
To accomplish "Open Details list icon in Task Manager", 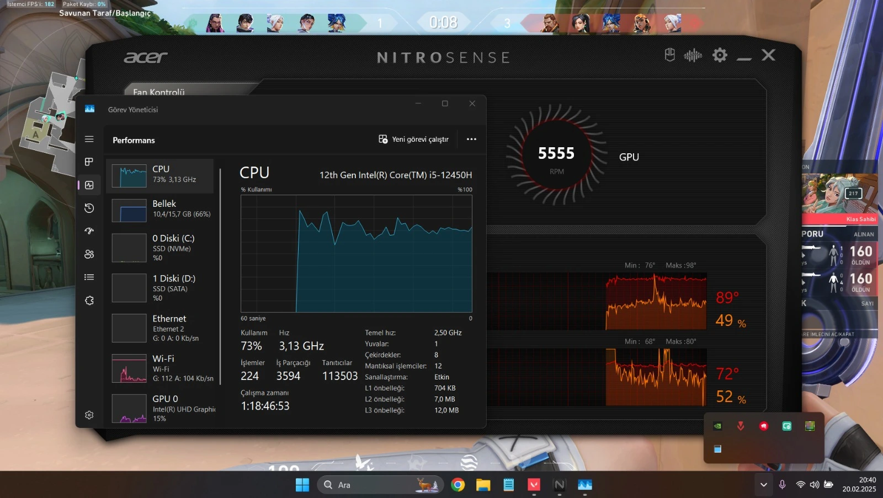I will (89, 277).
